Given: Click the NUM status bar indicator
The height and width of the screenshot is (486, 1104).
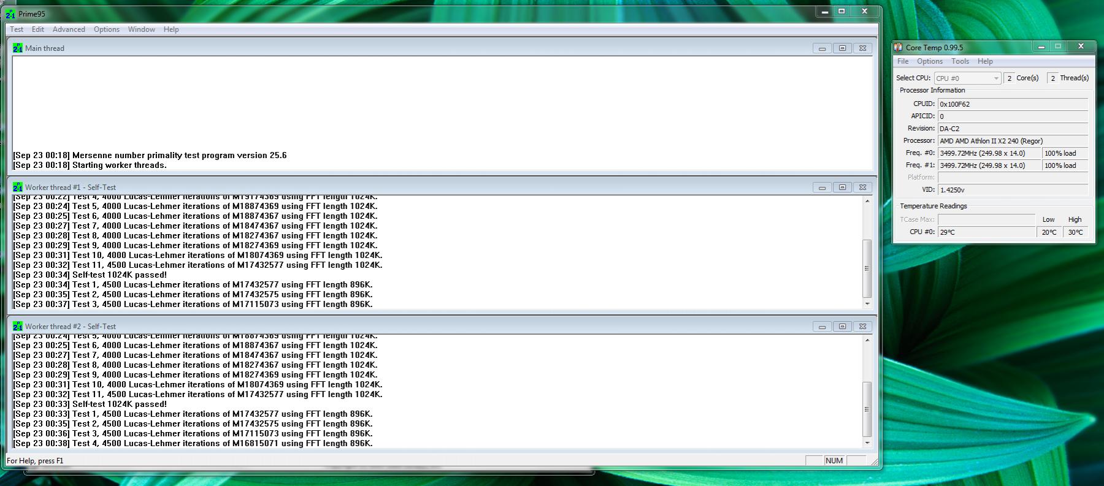Looking at the screenshot, I should [x=834, y=461].
